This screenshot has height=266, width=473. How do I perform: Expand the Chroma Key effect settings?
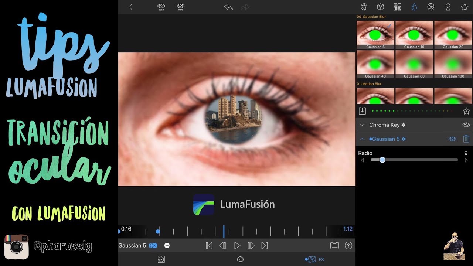coord(362,125)
